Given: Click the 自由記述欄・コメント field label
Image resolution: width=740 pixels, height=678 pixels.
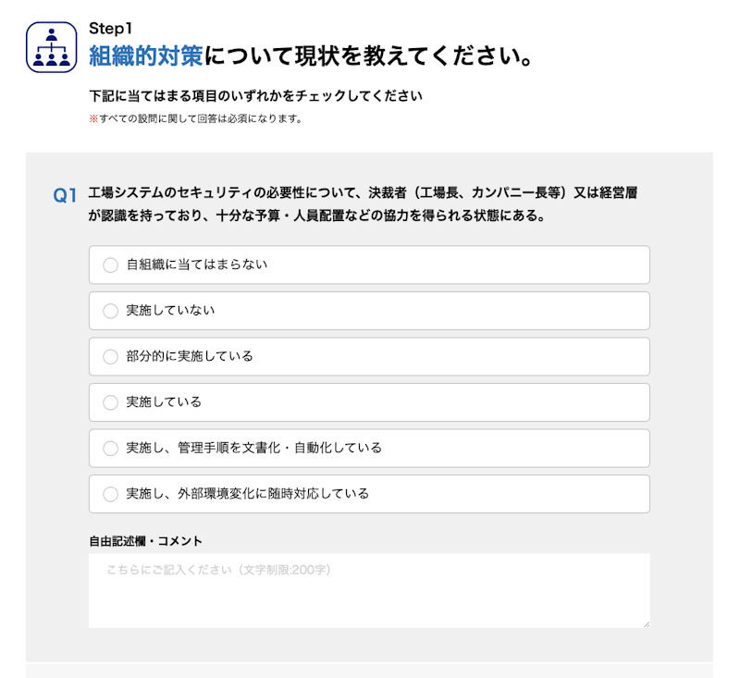Looking at the screenshot, I should [x=145, y=541].
